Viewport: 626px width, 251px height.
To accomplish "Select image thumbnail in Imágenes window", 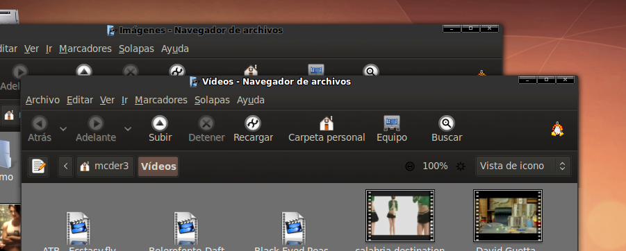I will (10, 227).
